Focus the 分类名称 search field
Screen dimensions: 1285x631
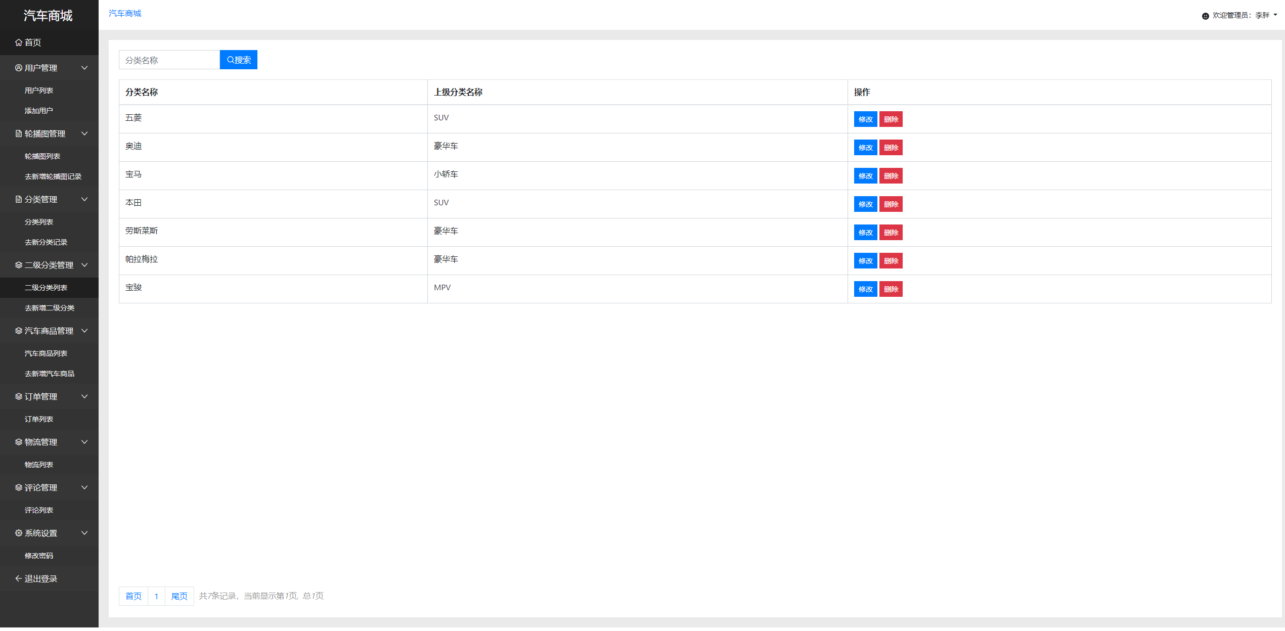click(x=169, y=60)
